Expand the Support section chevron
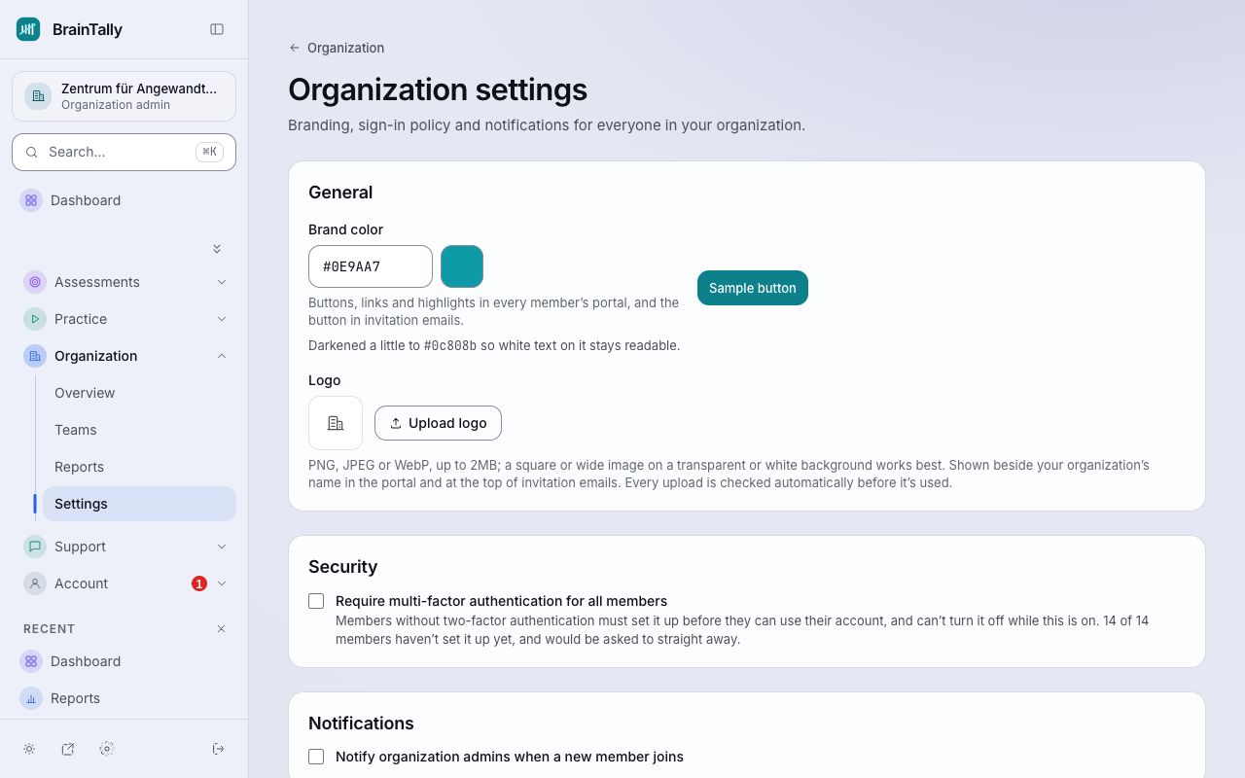Image resolution: width=1245 pixels, height=778 pixels. point(222,547)
